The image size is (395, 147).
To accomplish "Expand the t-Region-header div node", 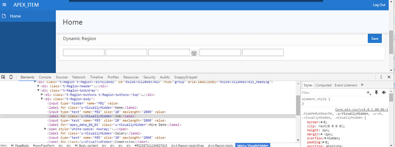I will pos(38,86).
